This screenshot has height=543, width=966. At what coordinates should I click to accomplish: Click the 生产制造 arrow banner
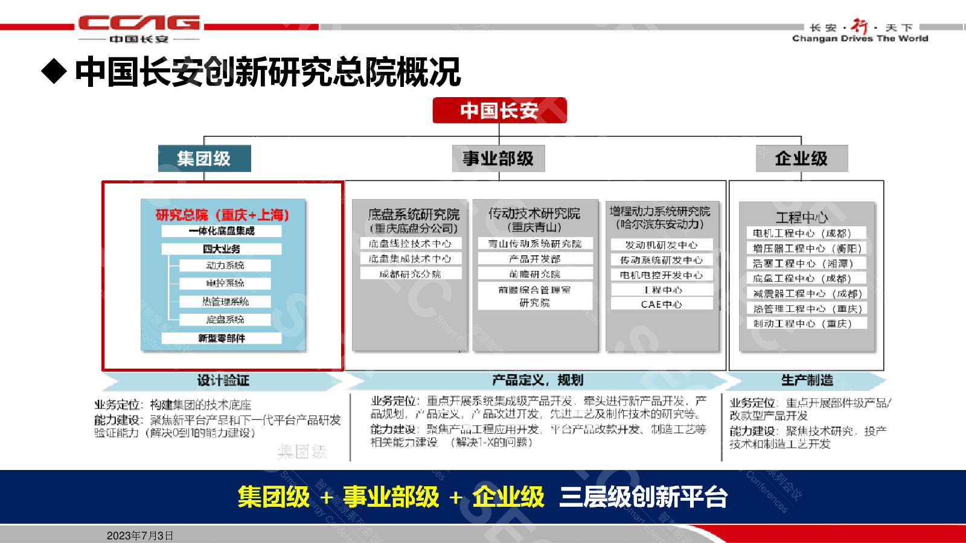(807, 381)
